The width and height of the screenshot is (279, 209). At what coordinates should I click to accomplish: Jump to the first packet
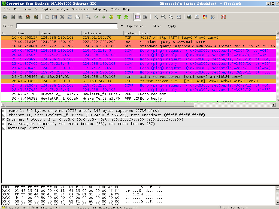pyautogui.click(x=119, y=17)
